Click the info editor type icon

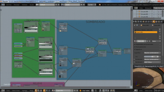3,5
